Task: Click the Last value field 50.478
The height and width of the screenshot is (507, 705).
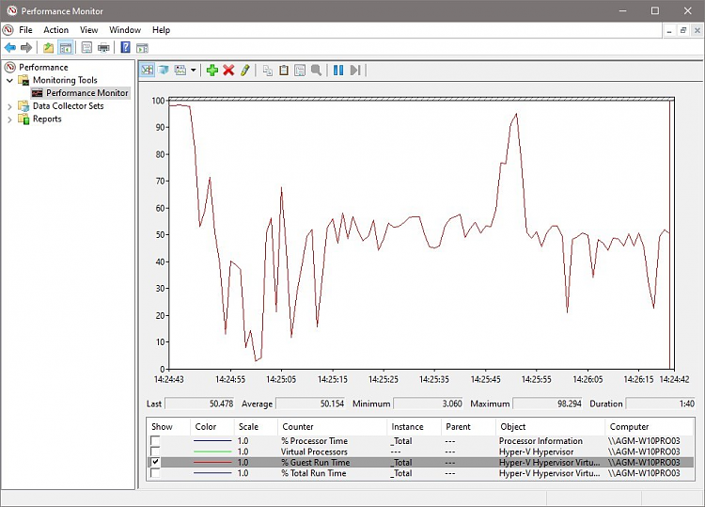Action: (199, 404)
